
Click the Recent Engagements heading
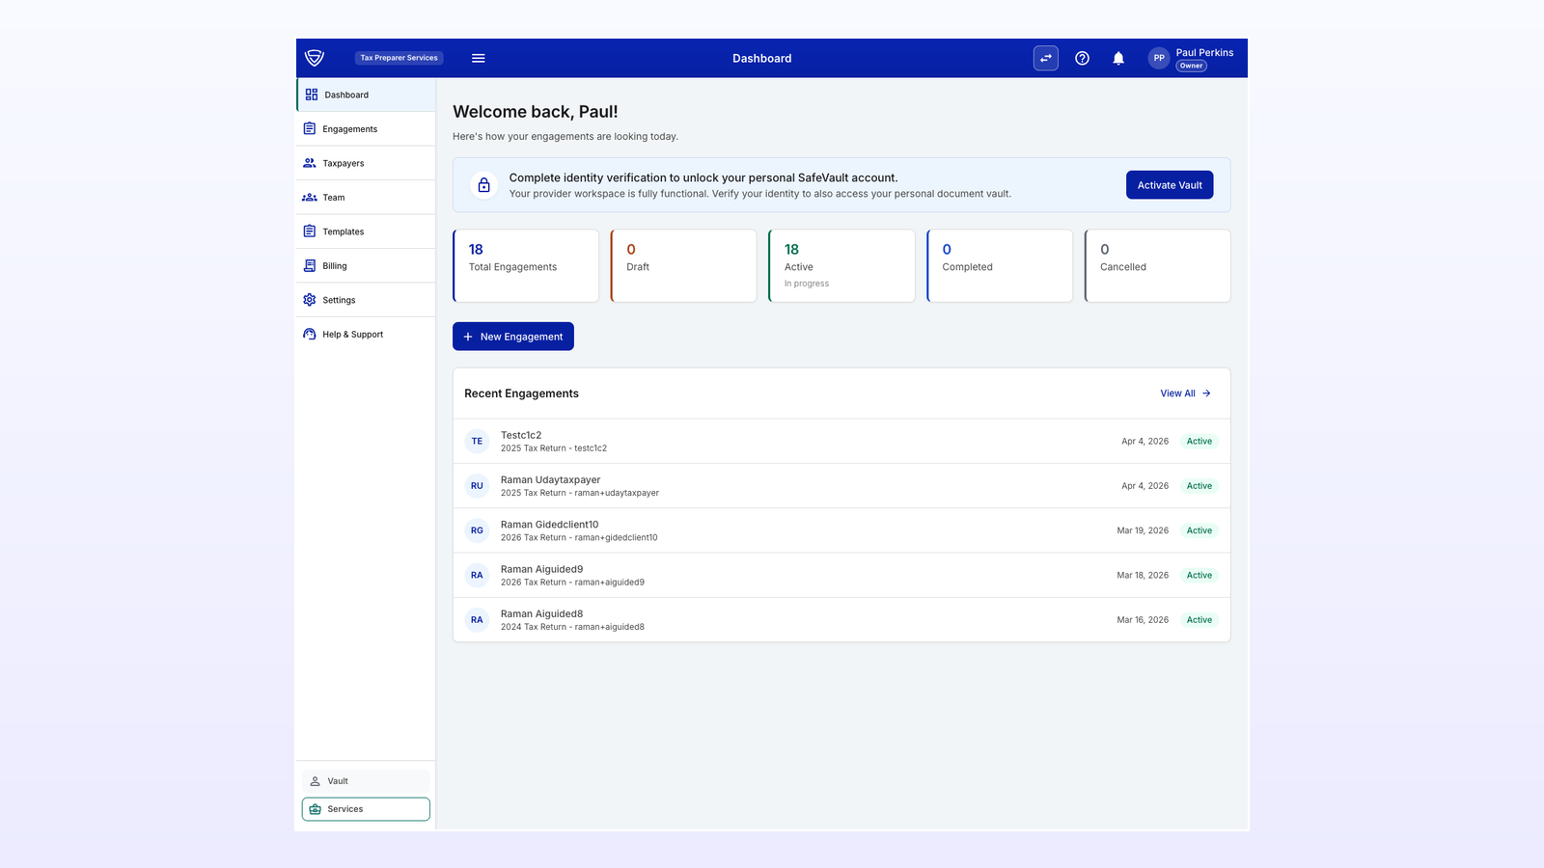[x=521, y=393]
